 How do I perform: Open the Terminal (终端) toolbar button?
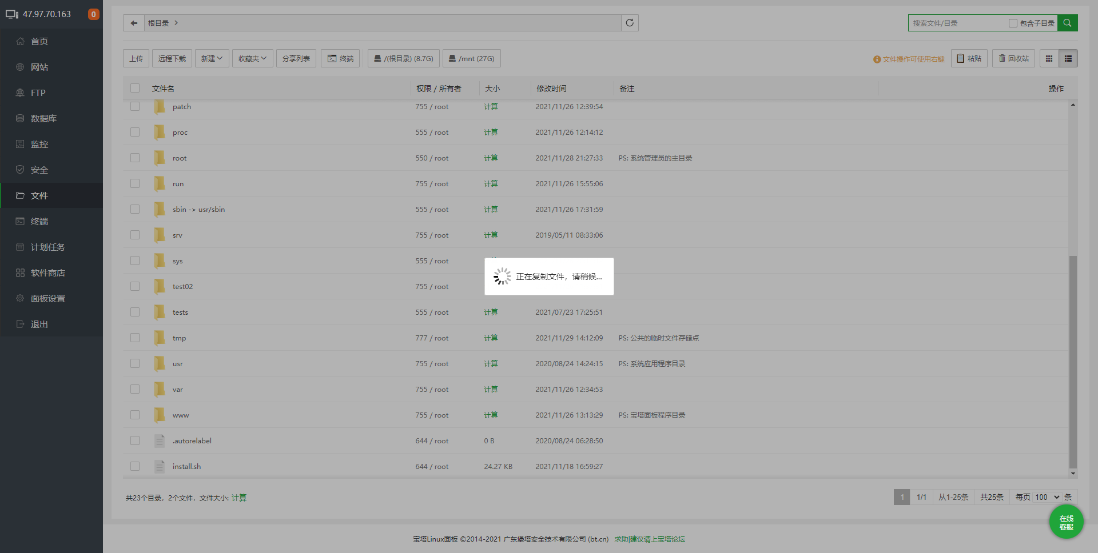[x=340, y=58]
